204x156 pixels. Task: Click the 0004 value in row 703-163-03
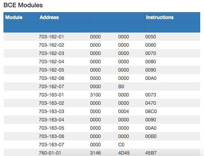click(124, 112)
